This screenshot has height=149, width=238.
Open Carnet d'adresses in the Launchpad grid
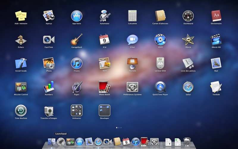pos(160,16)
